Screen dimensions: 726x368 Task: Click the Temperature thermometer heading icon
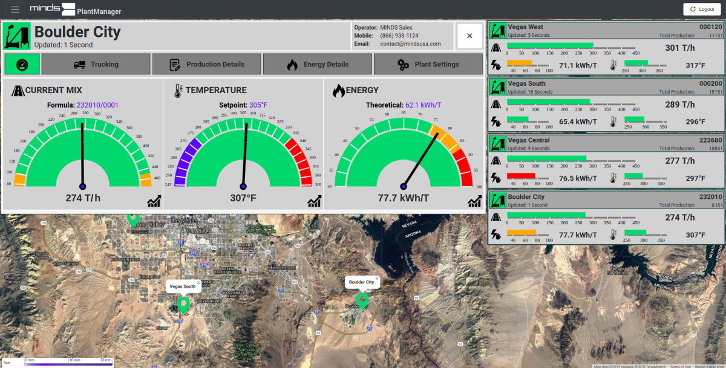click(178, 91)
